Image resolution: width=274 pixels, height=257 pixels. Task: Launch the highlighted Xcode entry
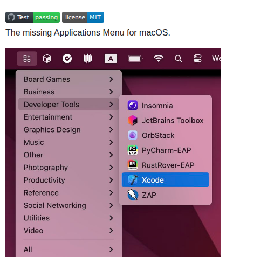pyautogui.click(x=166, y=180)
